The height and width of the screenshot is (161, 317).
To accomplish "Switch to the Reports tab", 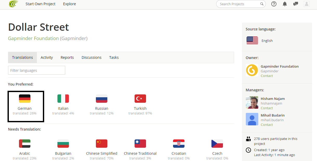I will click(x=67, y=57).
